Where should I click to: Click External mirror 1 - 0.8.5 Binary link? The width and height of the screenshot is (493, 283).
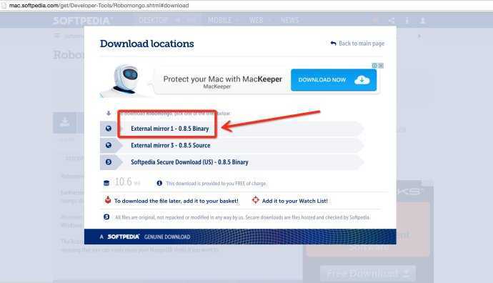[170, 129]
